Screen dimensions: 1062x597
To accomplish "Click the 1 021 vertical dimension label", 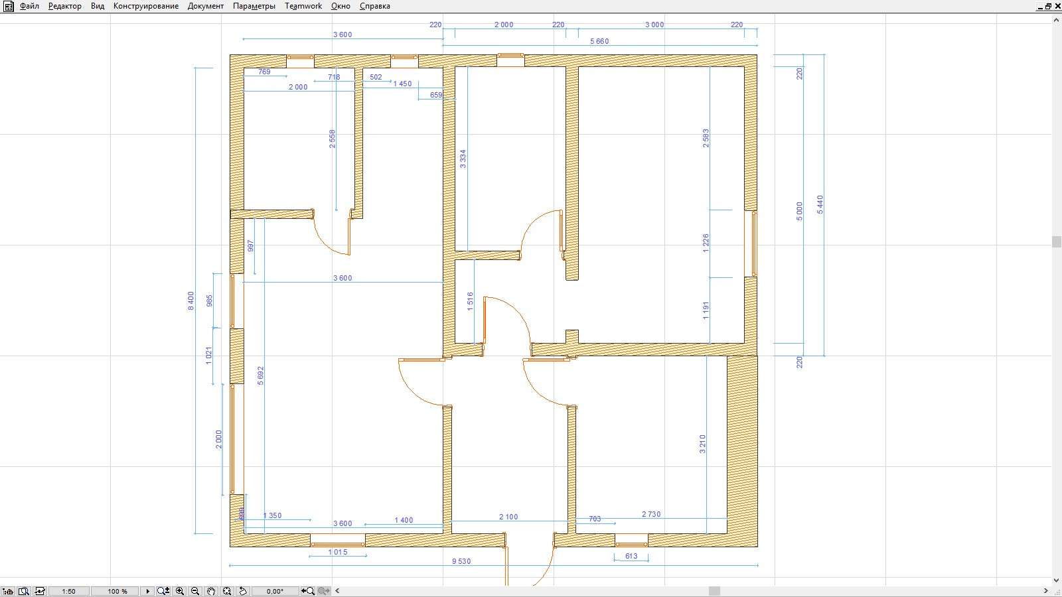I will point(209,356).
